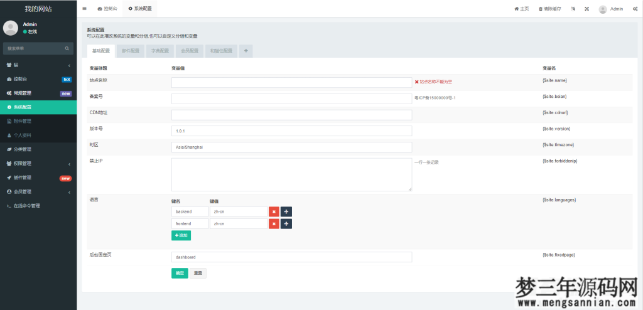The height and width of the screenshot is (310, 643).
Task: Click the plus tab to add a config group
Action: [246, 51]
